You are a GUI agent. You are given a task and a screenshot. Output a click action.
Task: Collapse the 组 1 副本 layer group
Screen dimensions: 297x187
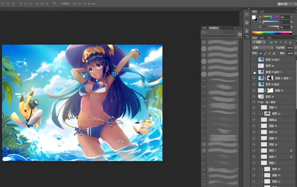tap(259, 102)
